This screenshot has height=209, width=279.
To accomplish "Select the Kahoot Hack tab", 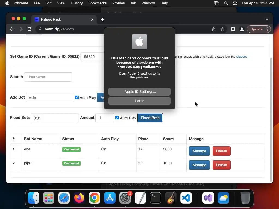I will point(64,20).
